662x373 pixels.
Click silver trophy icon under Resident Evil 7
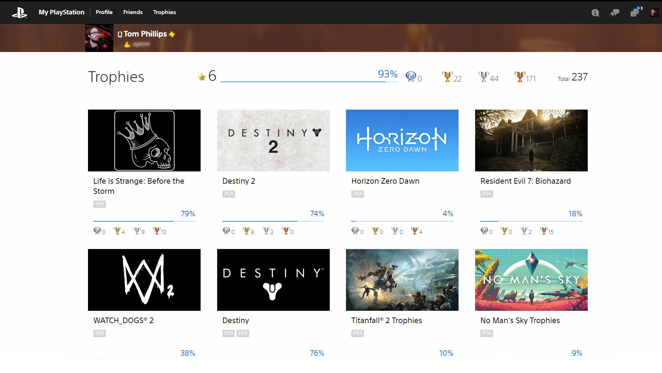pos(524,231)
